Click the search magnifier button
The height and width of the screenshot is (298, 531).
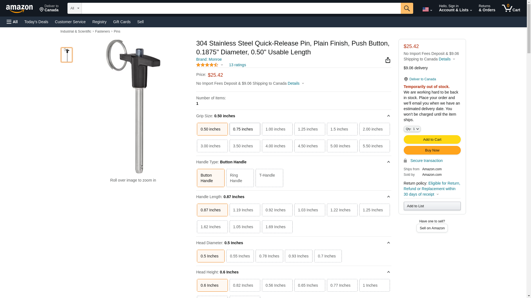(407, 8)
